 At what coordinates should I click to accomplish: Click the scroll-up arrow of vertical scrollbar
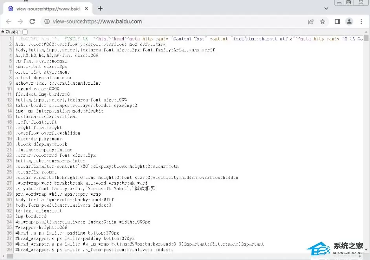pyautogui.click(x=366, y=31)
